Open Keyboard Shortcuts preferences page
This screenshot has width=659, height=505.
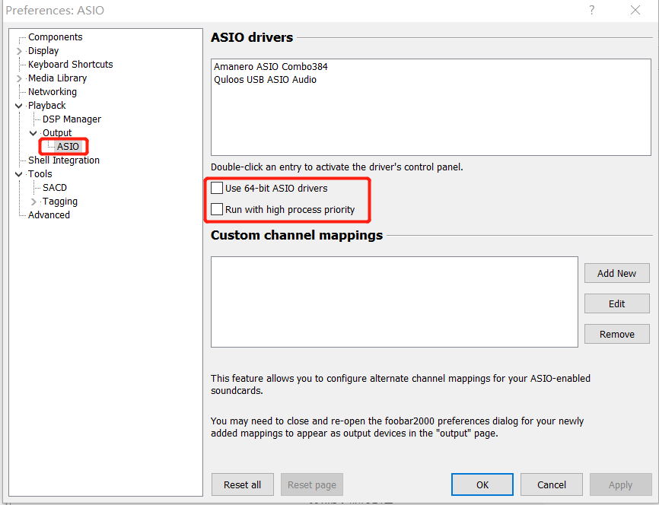[70, 65]
